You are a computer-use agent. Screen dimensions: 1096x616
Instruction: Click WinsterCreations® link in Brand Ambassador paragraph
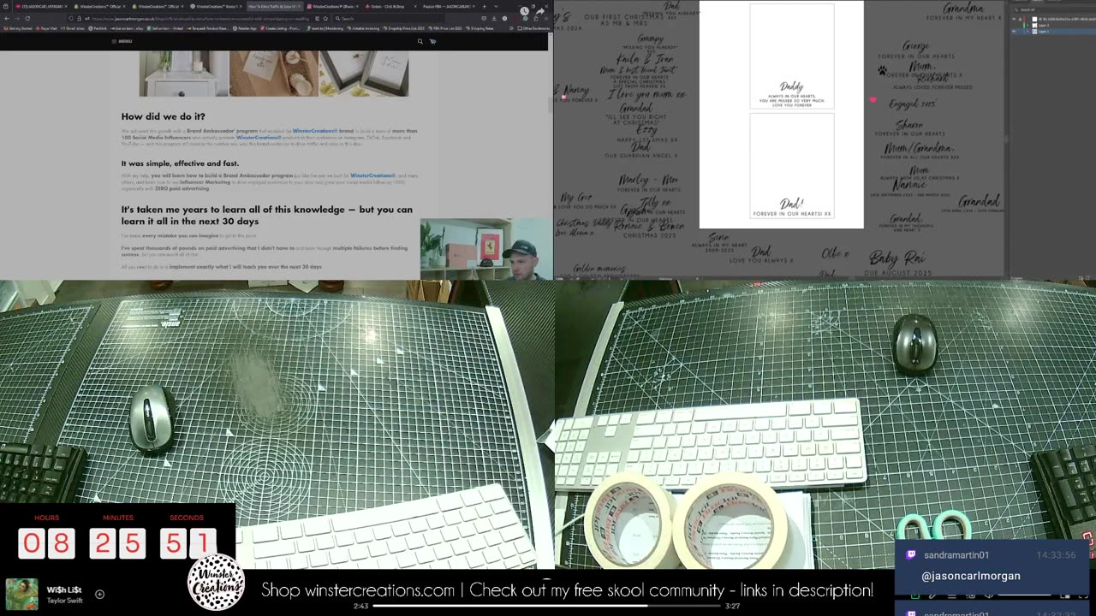point(314,131)
